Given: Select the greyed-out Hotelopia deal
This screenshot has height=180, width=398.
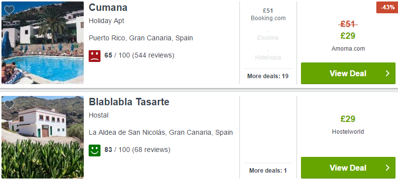Looking at the screenshot, I should pyautogui.click(x=268, y=55).
